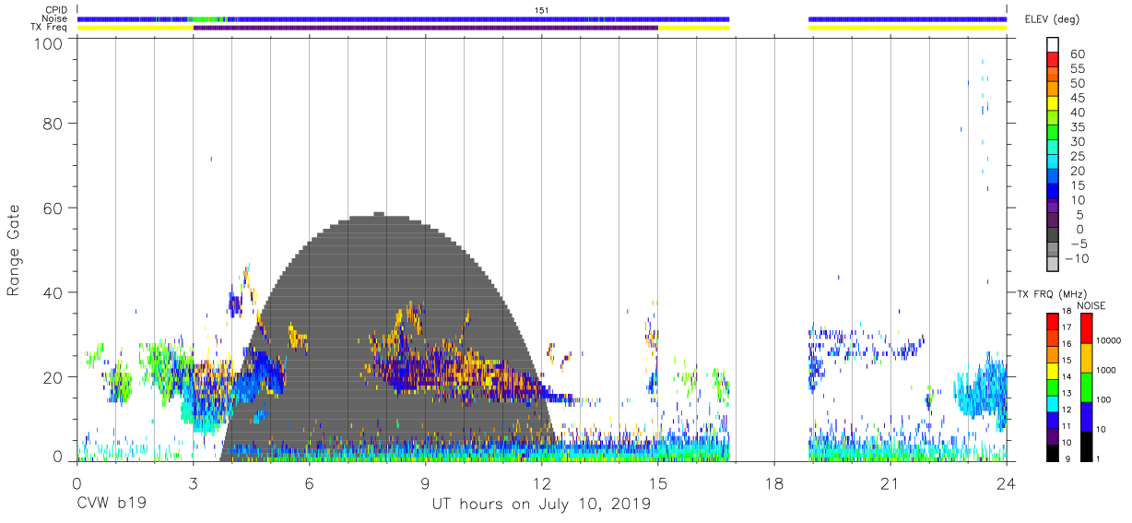The width and height of the screenshot is (1132, 523).
Task: Click x-axis tick label '24'
Action: [1006, 483]
